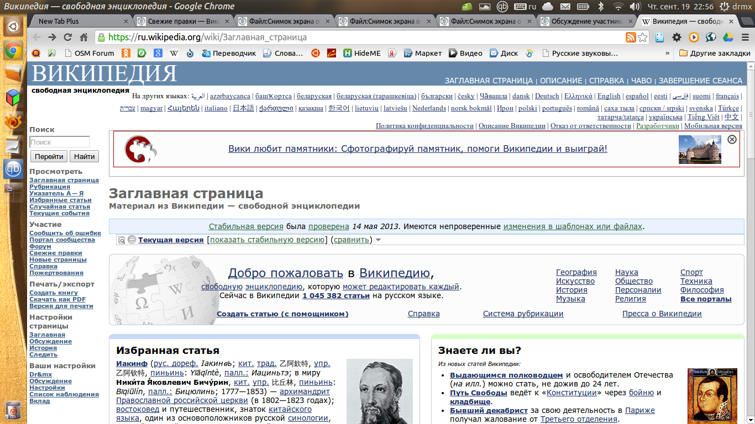755x424 pixels.
Task: Open the browser Home page icon
Action: coord(84,38)
